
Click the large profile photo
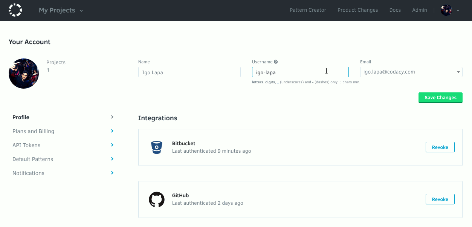(x=24, y=74)
